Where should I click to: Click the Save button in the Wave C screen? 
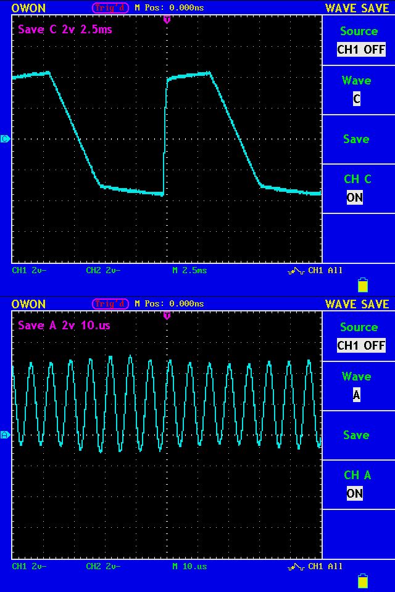point(356,139)
